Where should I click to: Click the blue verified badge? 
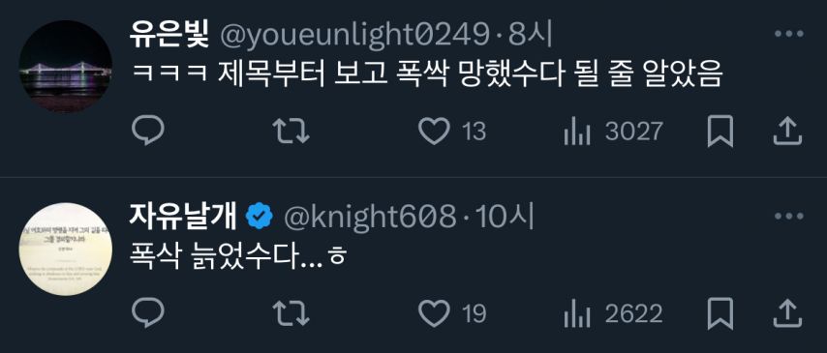(260, 217)
